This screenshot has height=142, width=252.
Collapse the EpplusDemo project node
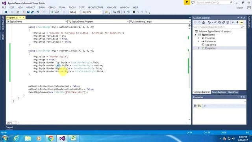(x=195, y=35)
